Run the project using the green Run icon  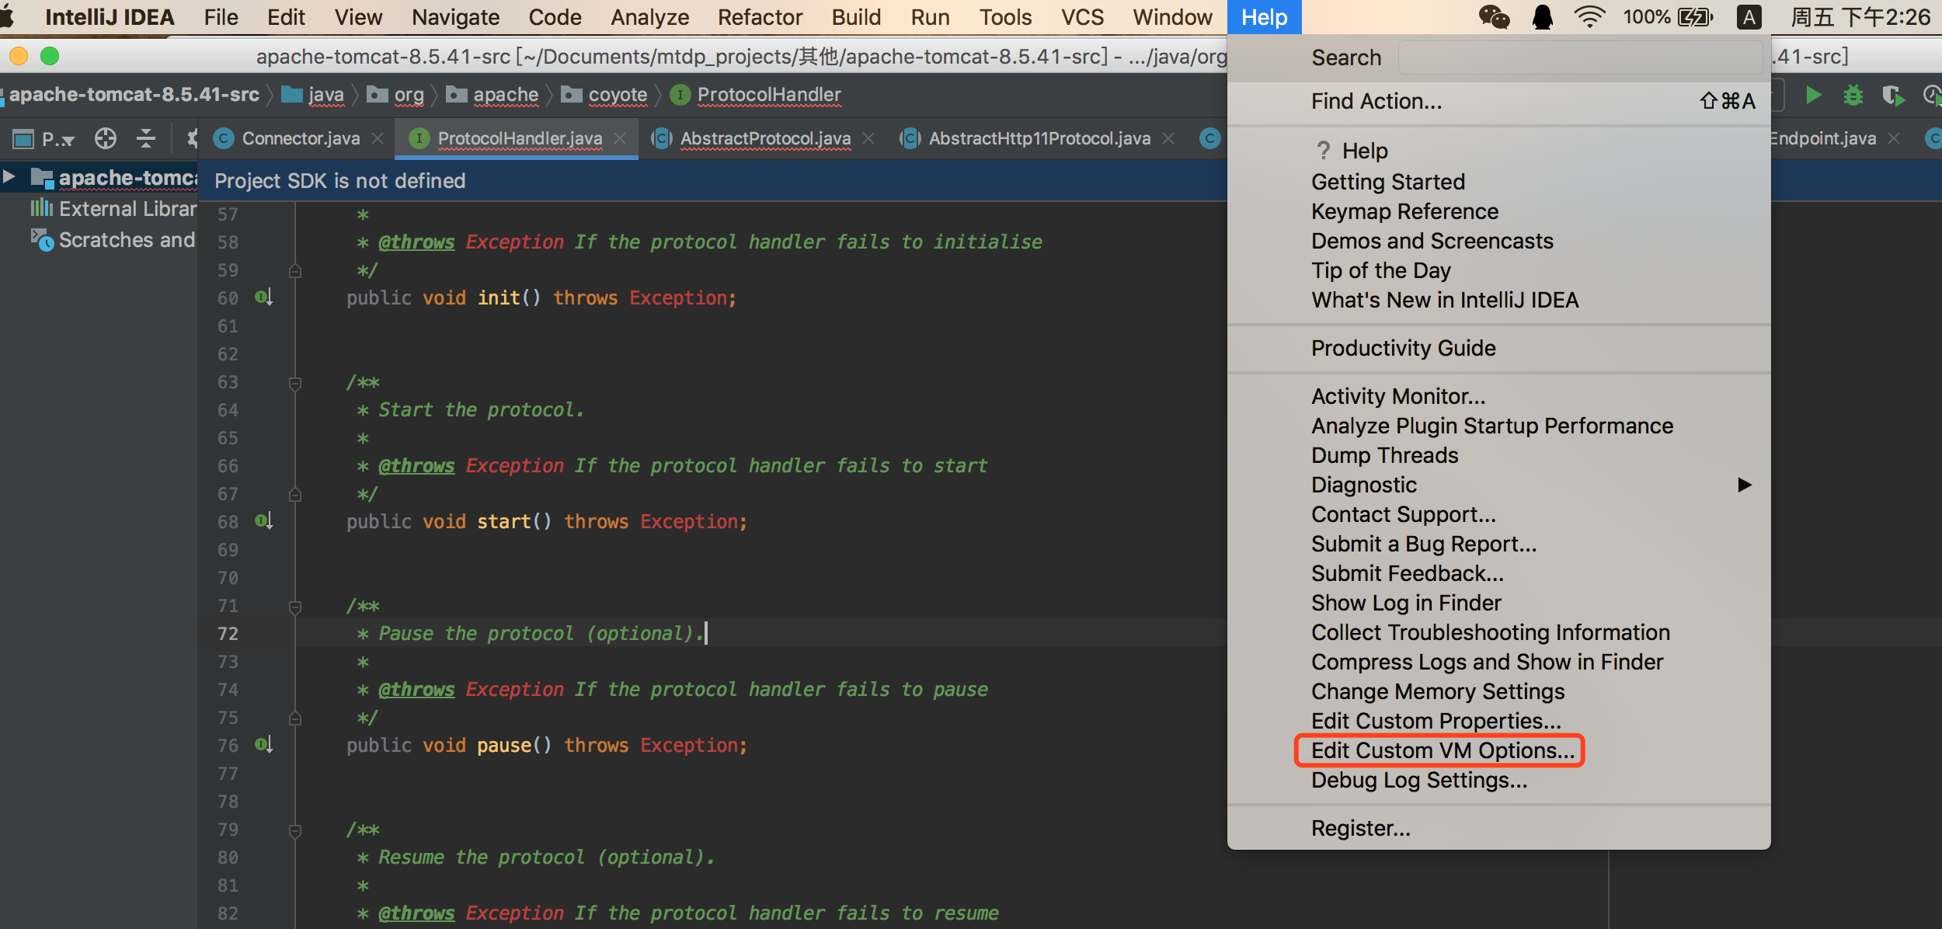[x=1814, y=95]
